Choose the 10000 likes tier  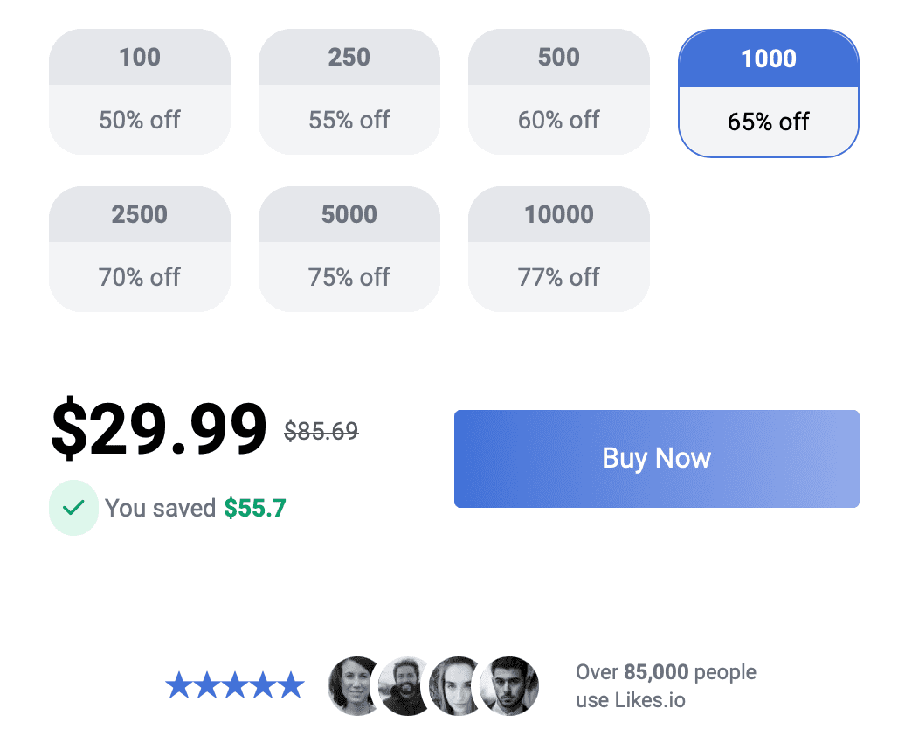559,249
